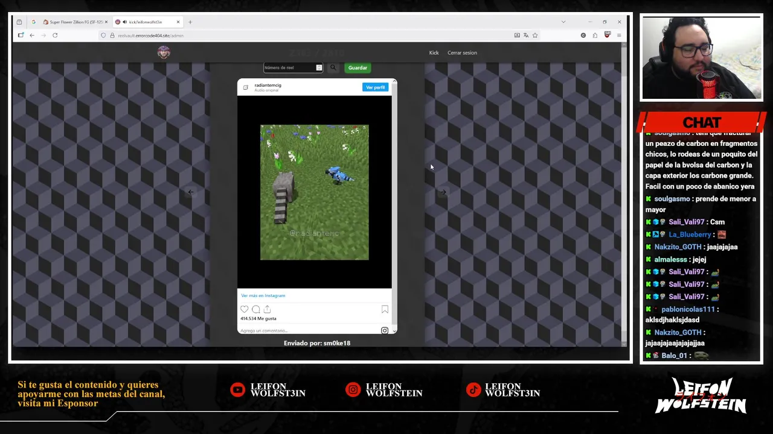Open a new browser tab
This screenshot has width=773, height=434.
click(x=190, y=22)
